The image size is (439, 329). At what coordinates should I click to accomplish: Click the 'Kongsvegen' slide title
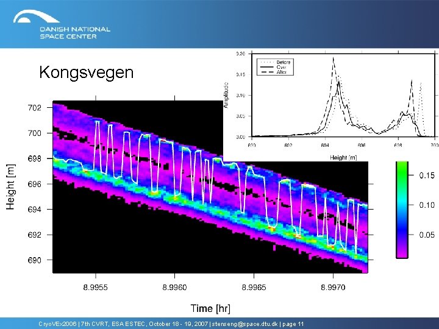[x=86, y=72]
